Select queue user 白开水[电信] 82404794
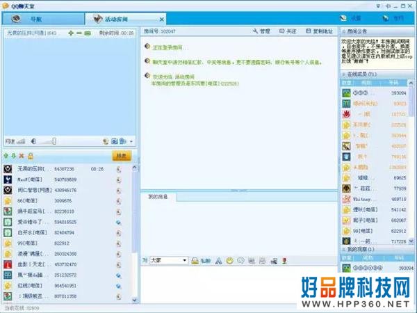The width and height of the screenshot is (417, 313). click(x=67, y=232)
